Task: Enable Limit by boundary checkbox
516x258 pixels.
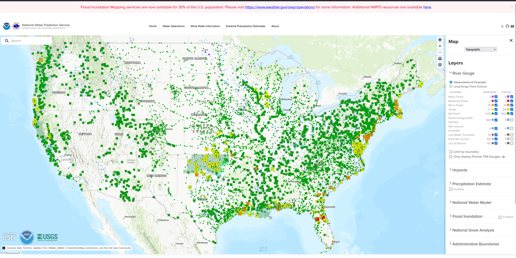Action: [x=451, y=152]
